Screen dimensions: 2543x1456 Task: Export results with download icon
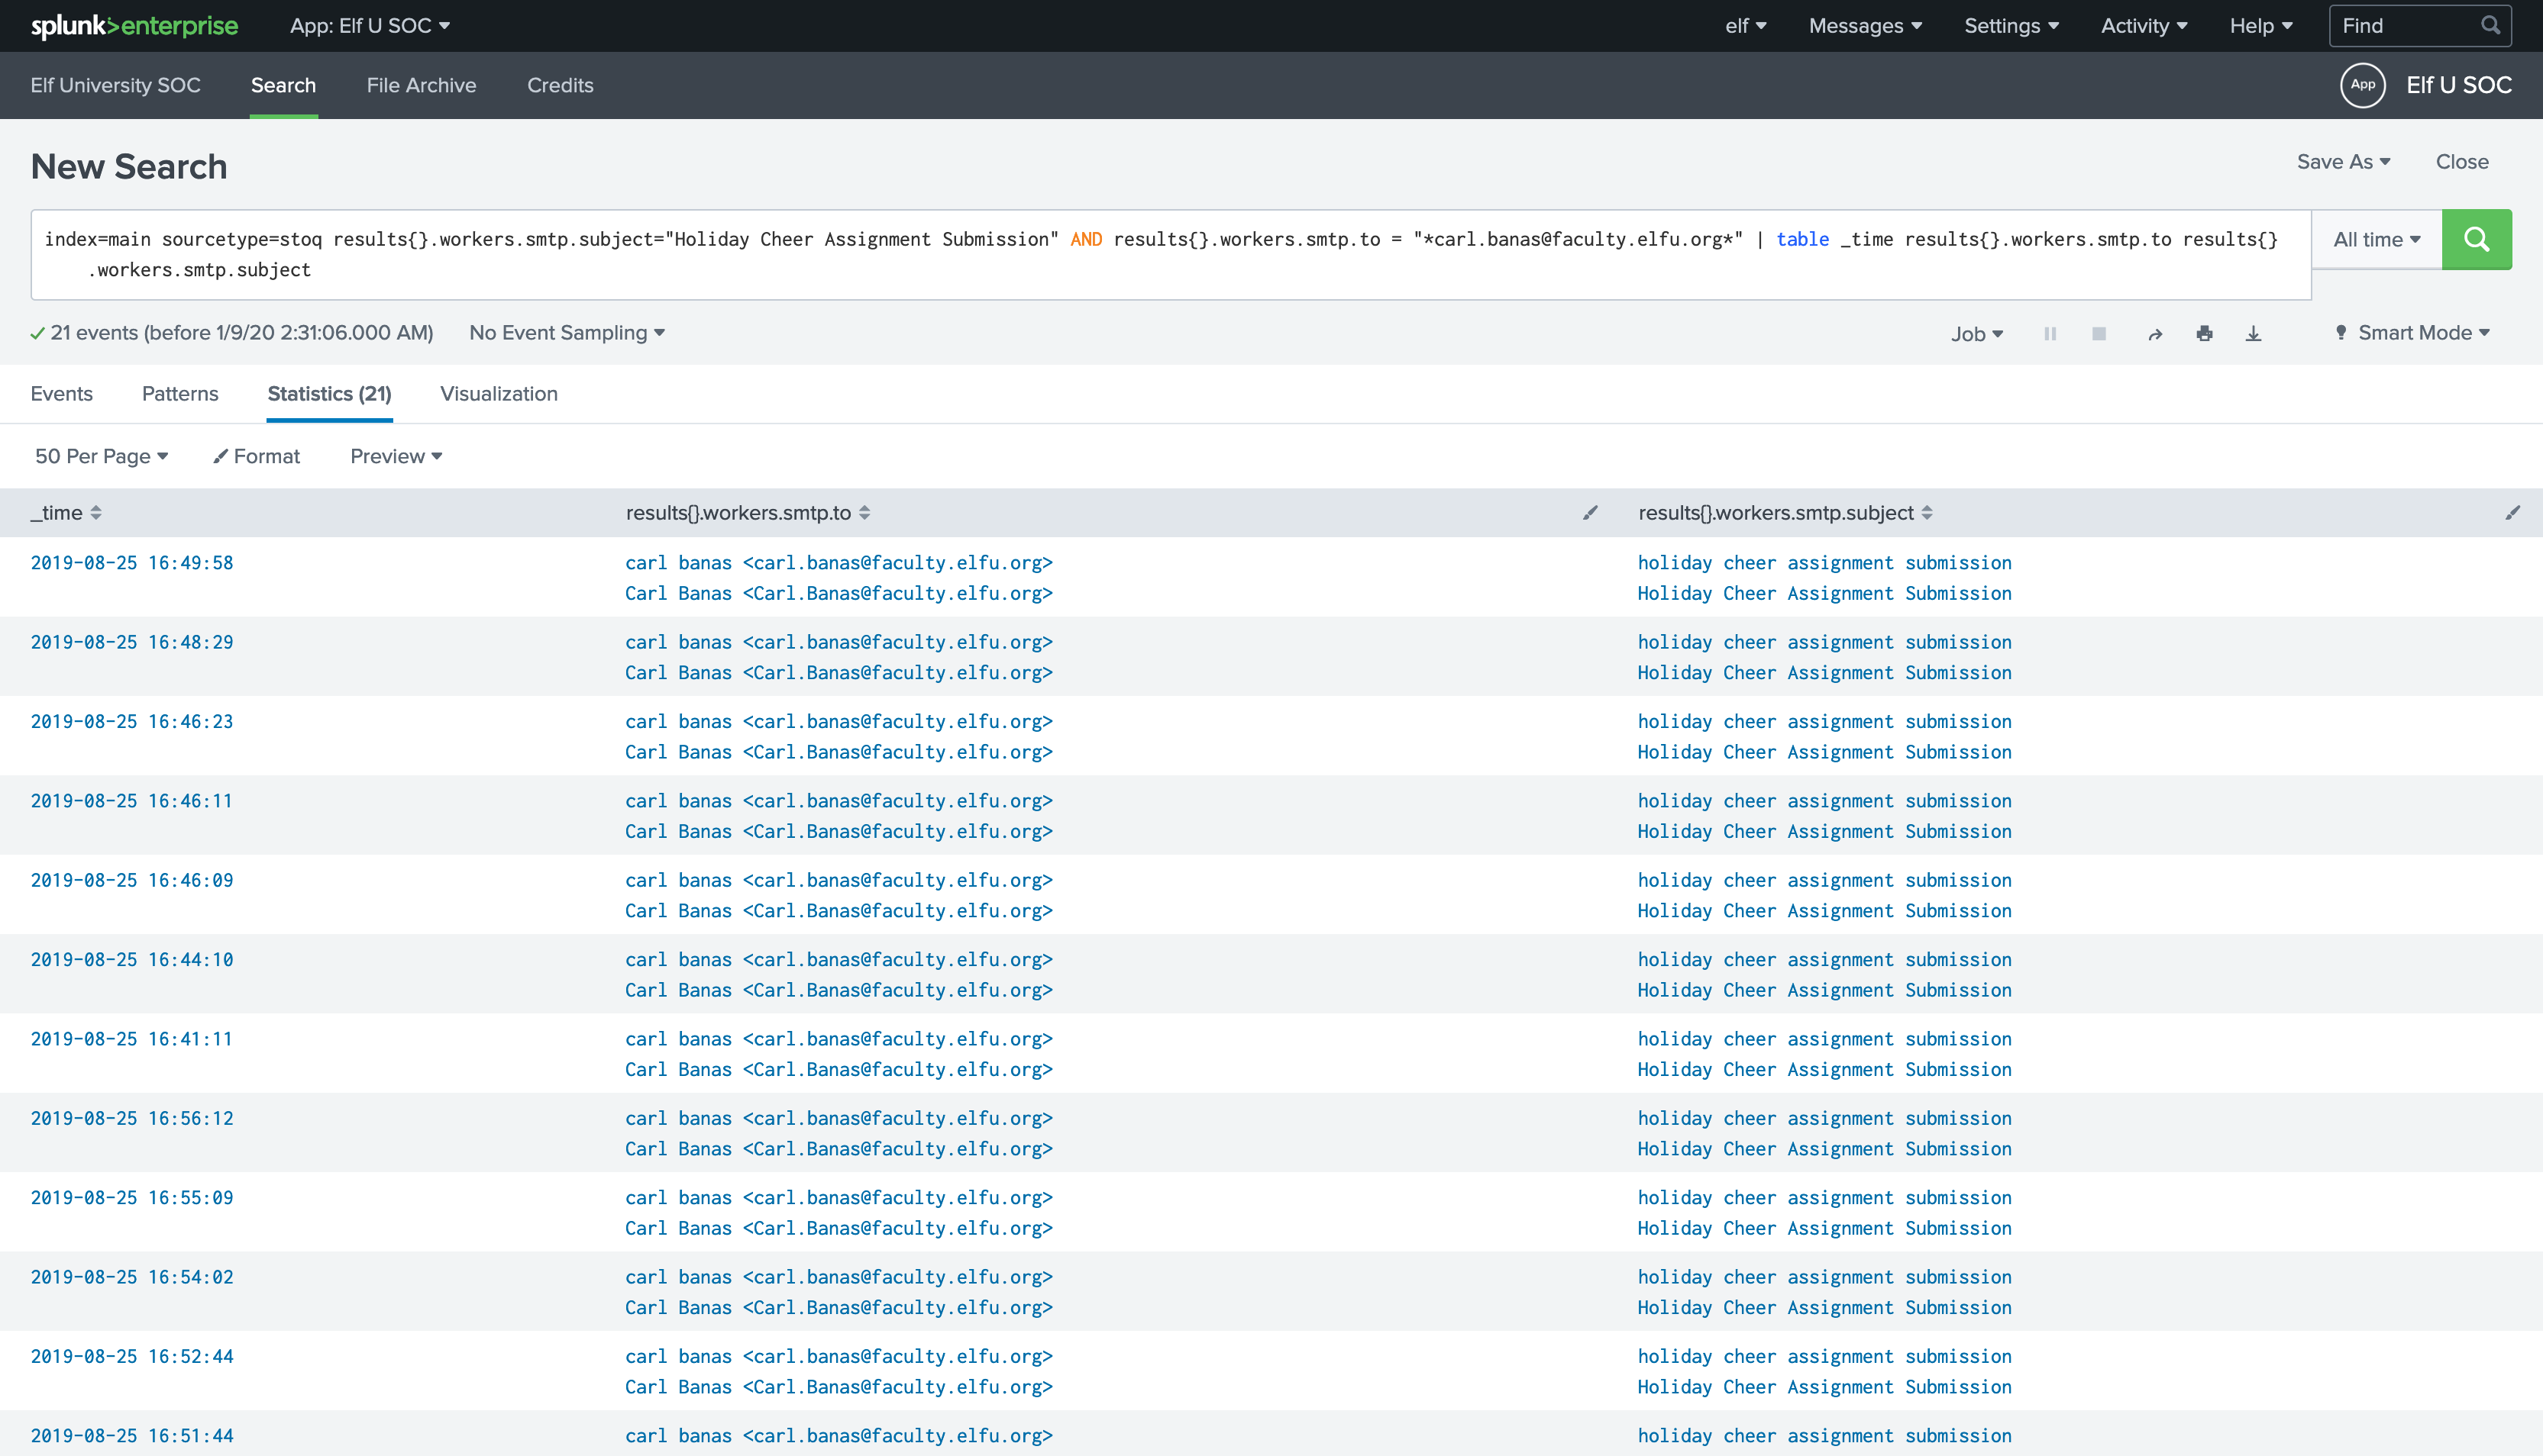tap(2253, 333)
